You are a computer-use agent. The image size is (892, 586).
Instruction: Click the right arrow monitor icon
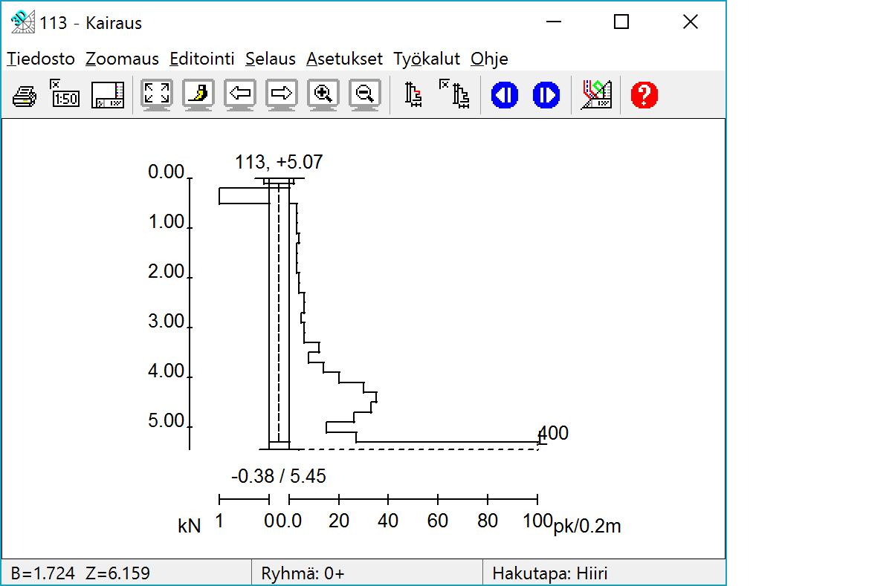(x=282, y=95)
